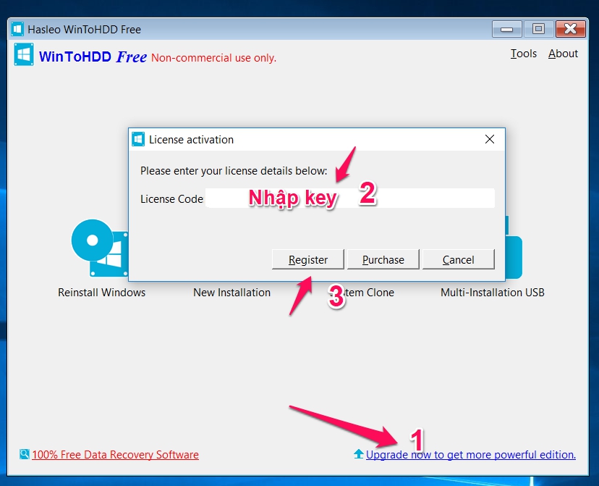599x486 pixels.
Task: Cancel the license activation dialog
Action: click(x=458, y=259)
